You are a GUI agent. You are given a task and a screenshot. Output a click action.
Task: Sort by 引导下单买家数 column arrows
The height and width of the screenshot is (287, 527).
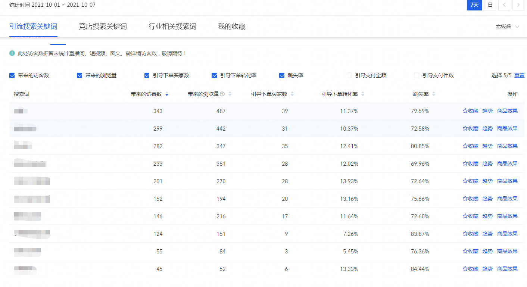pos(292,94)
